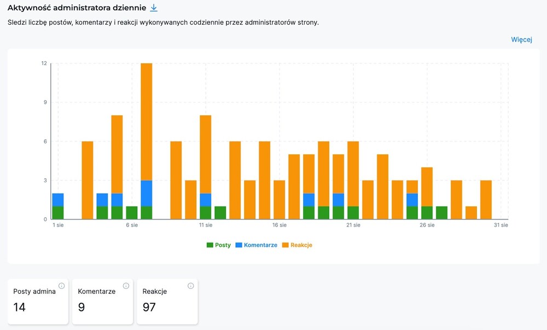Click the Aktywność administratora dziennie heading
Image resolution: width=547 pixels, height=330 pixels.
click(77, 8)
